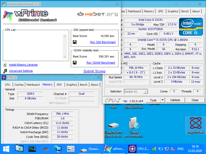Save the 1024M score via floppy icon
Image resolution: width=206 pixels, height=154 pixels.
pyautogui.click(x=75, y=63)
